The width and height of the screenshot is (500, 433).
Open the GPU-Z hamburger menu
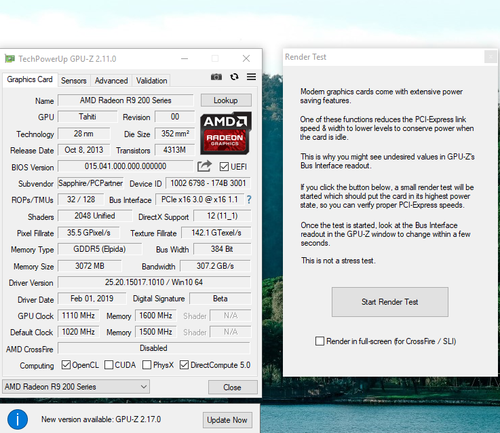(251, 77)
